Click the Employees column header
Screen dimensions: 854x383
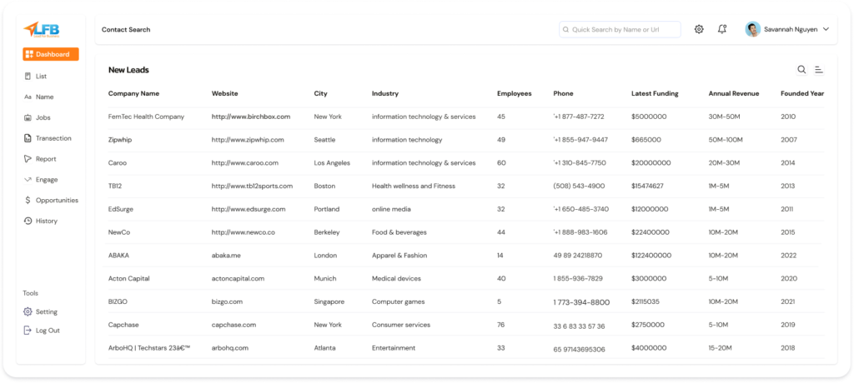pyautogui.click(x=514, y=93)
